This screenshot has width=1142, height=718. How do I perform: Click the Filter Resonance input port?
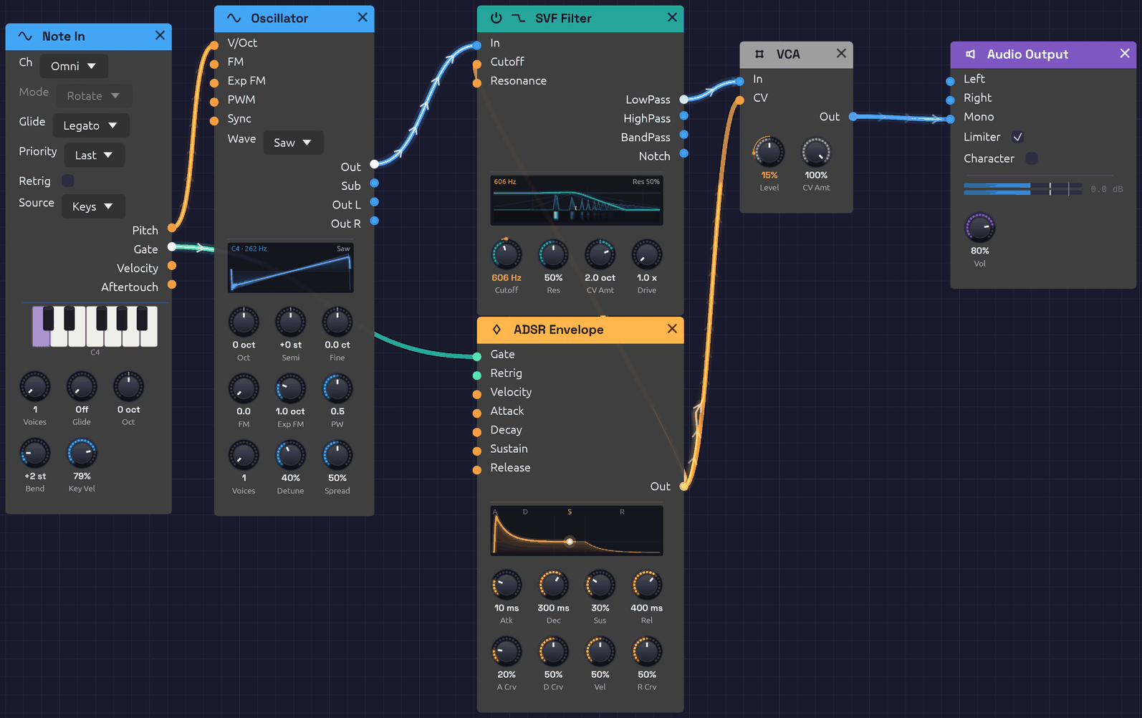(x=477, y=83)
